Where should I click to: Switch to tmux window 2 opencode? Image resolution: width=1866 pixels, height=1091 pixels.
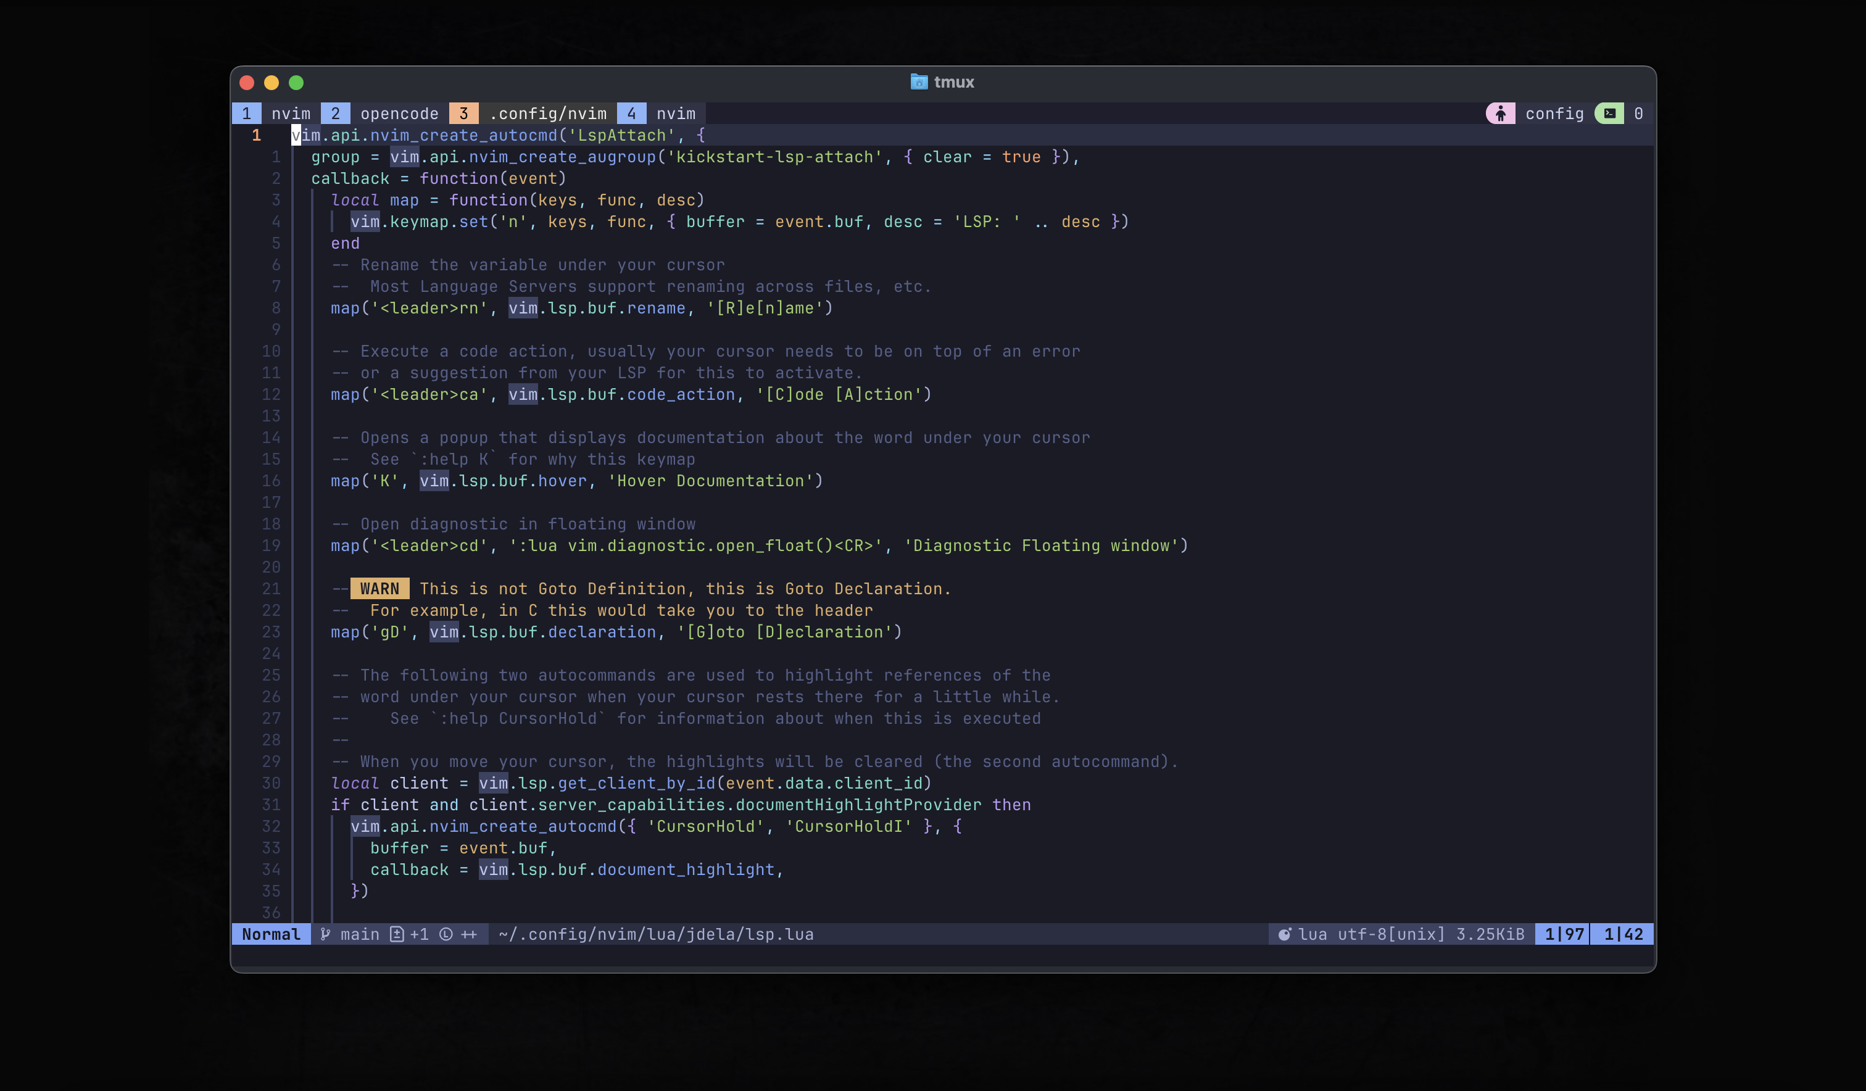click(x=399, y=114)
